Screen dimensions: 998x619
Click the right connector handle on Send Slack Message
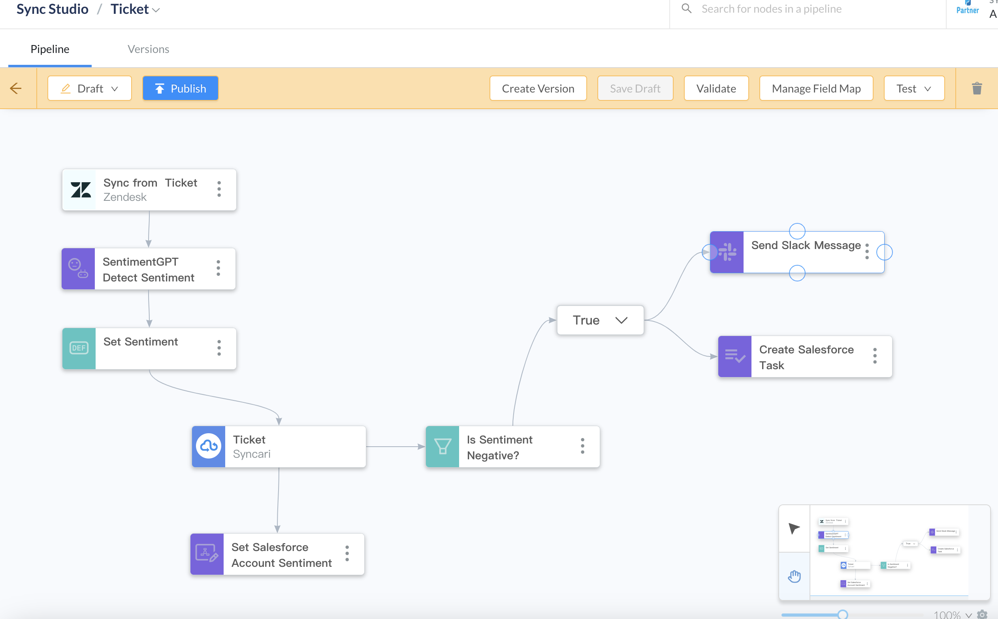pyautogui.click(x=885, y=252)
